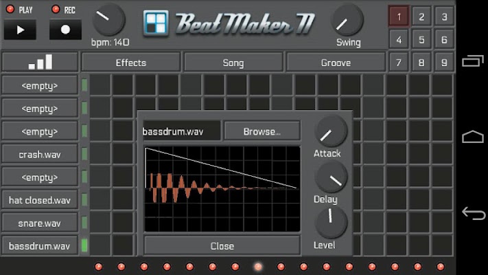Select pattern 5
The image size is (488, 275).
(x=421, y=40)
